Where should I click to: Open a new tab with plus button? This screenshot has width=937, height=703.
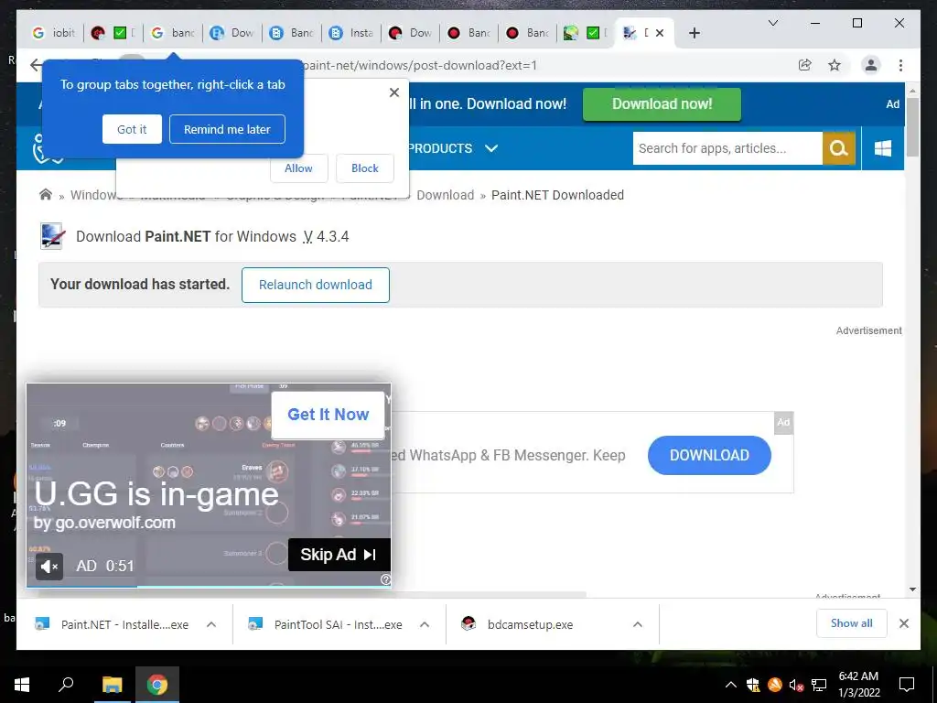tap(694, 34)
